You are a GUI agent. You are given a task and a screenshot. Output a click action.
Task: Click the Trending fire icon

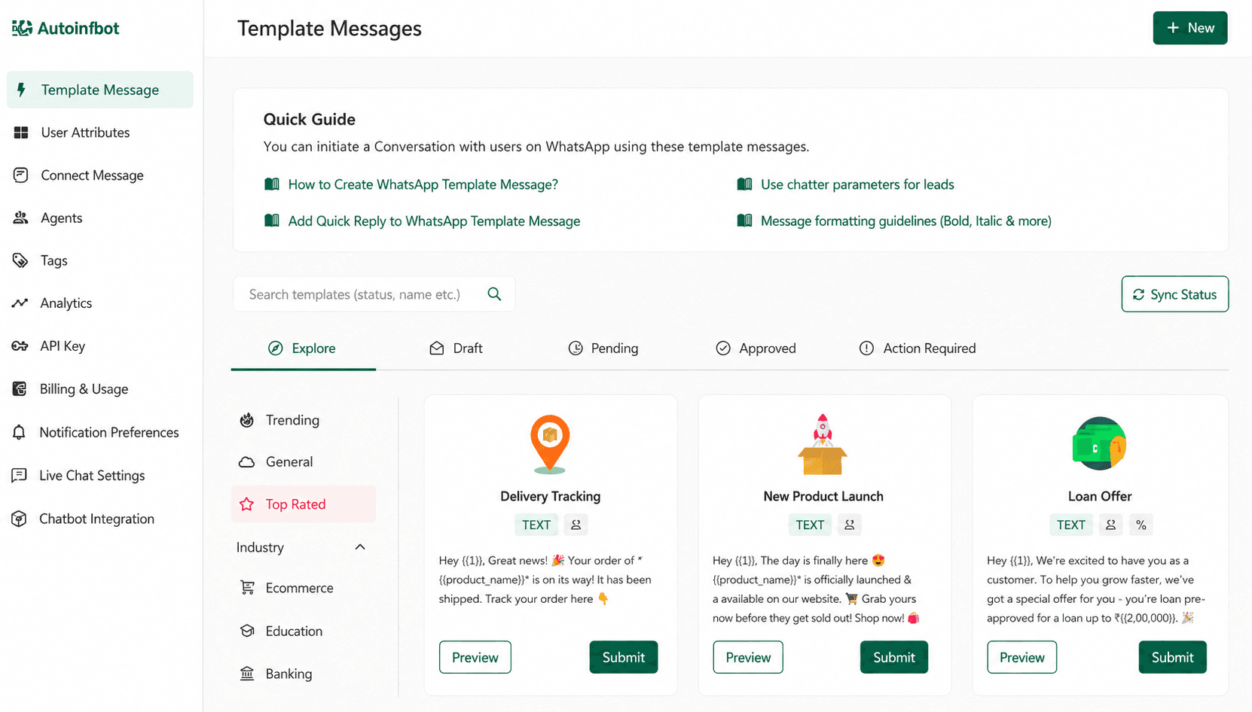(246, 420)
